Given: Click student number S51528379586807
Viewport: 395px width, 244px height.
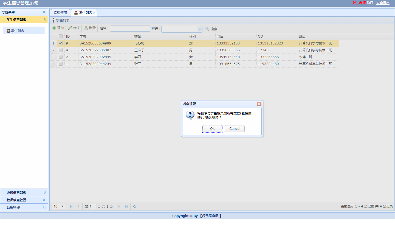Looking at the screenshot, I should click(95, 50).
